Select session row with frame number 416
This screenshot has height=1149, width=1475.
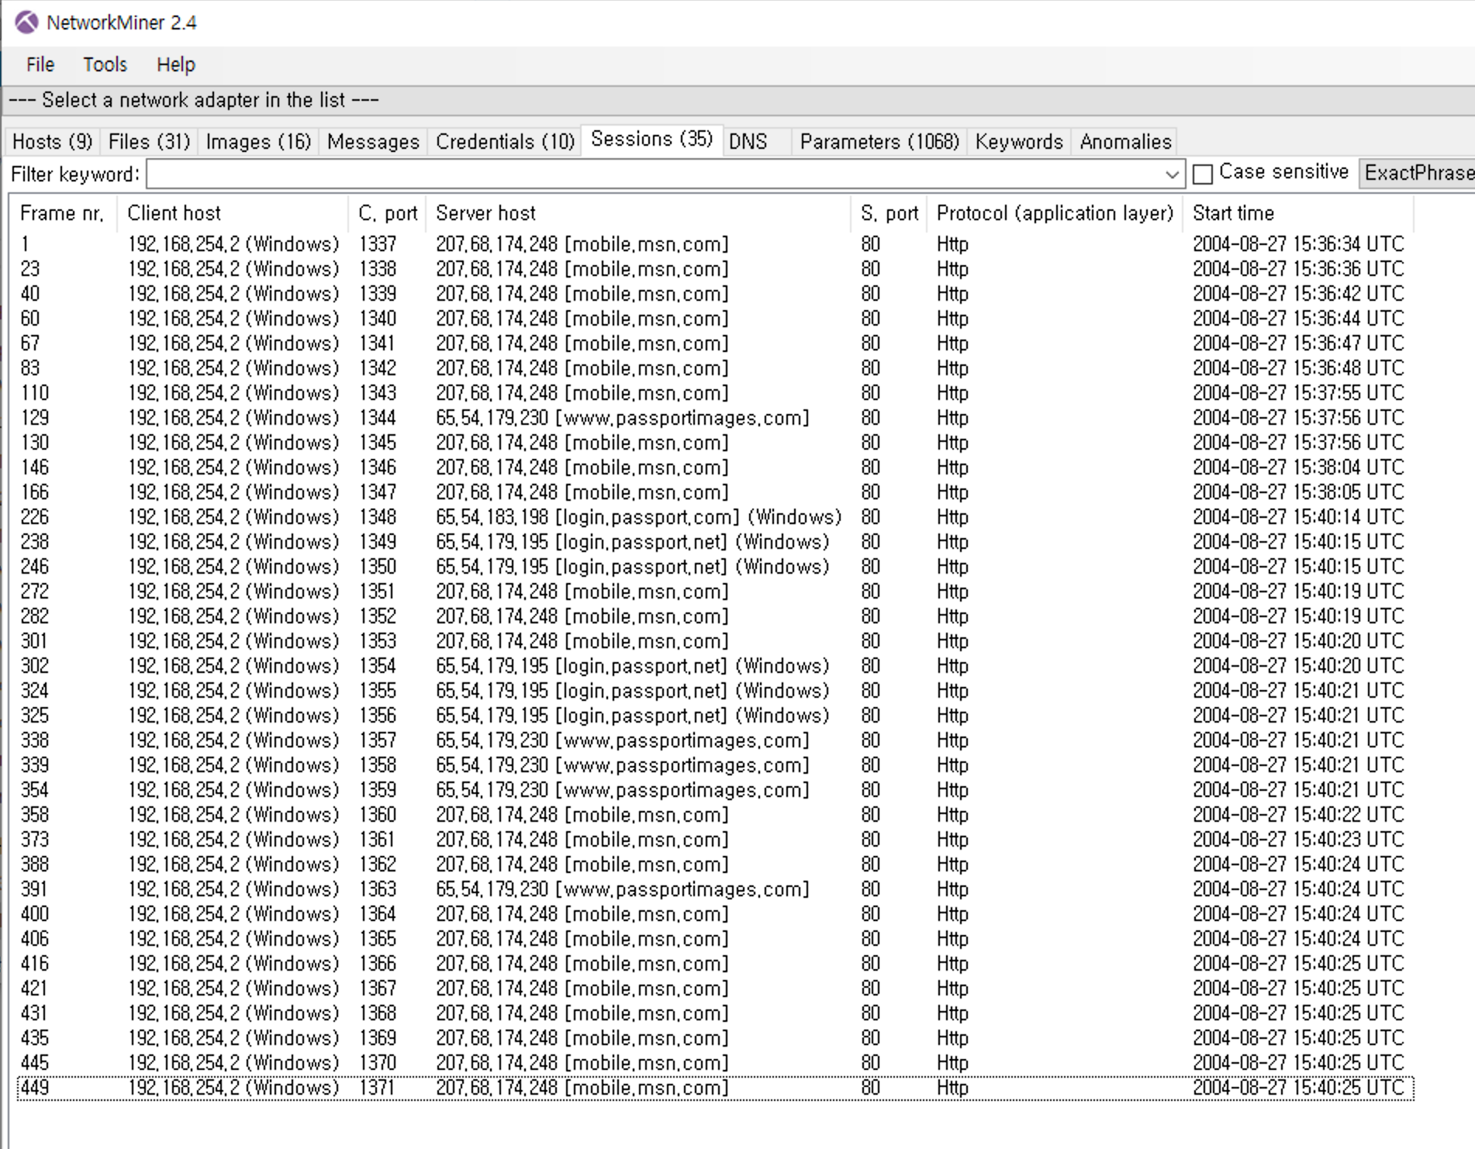[715, 964]
